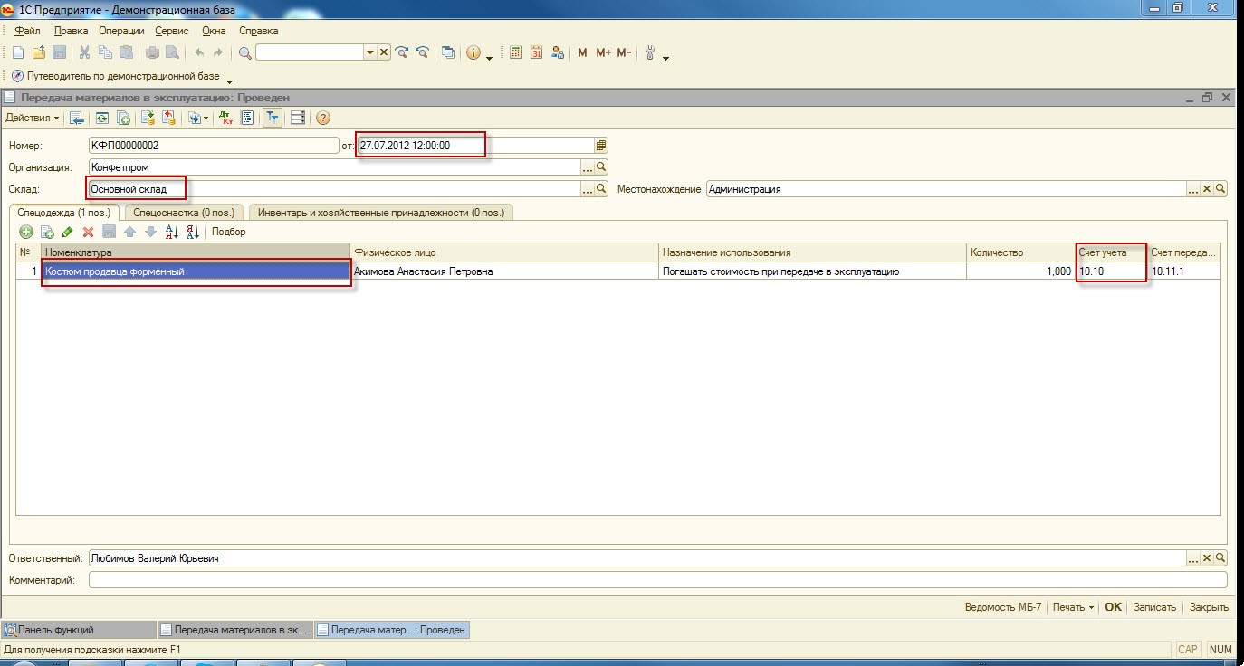Viewport: 1244px width, 666px height.
Task: Open the calculator icon
Action: (516, 52)
